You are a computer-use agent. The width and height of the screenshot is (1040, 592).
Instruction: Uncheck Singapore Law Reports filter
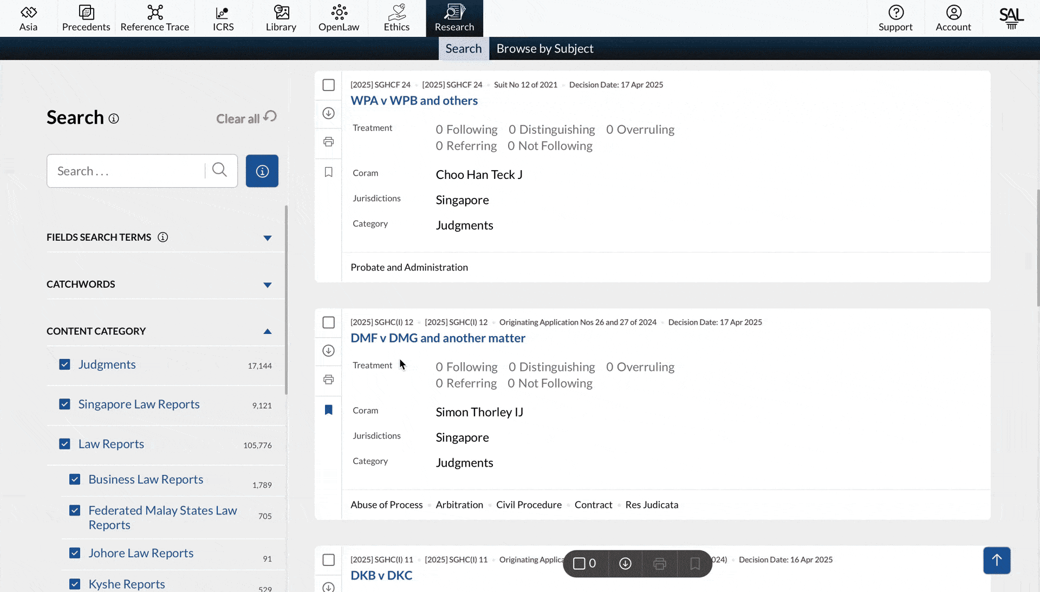64,404
